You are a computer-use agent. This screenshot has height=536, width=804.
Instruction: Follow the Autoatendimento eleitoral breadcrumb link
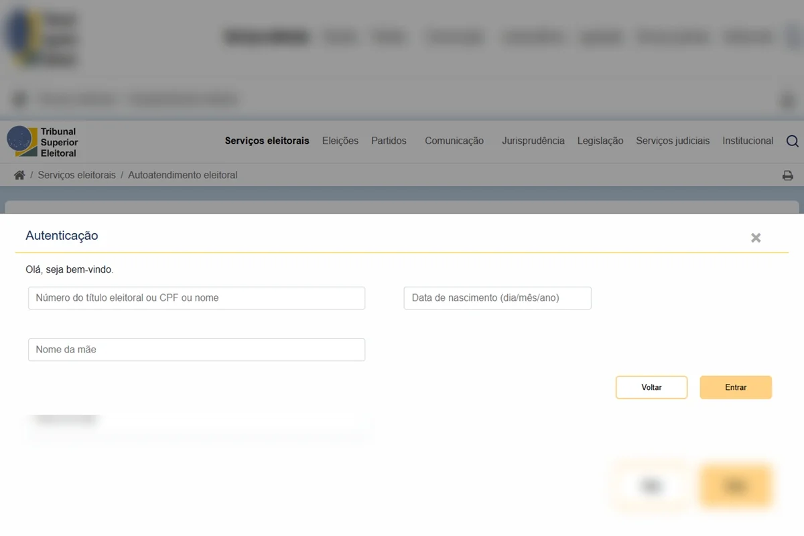(x=183, y=175)
